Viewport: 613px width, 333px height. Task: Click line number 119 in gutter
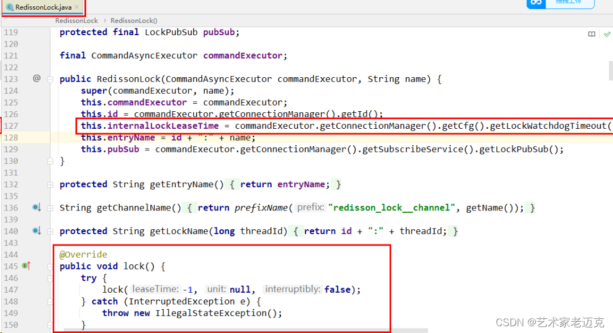[11, 32]
